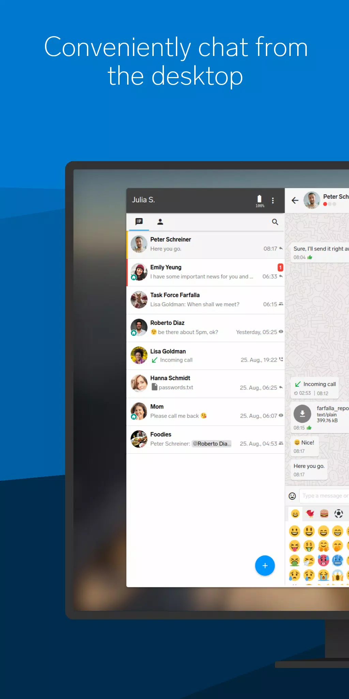349x699 pixels.
Task: Insert the screaming face emoji
Action: [337, 575]
